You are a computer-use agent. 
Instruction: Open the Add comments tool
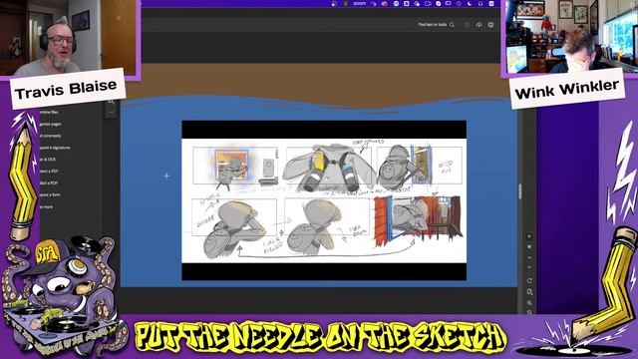pyautogui.click(x=51, y=136)
